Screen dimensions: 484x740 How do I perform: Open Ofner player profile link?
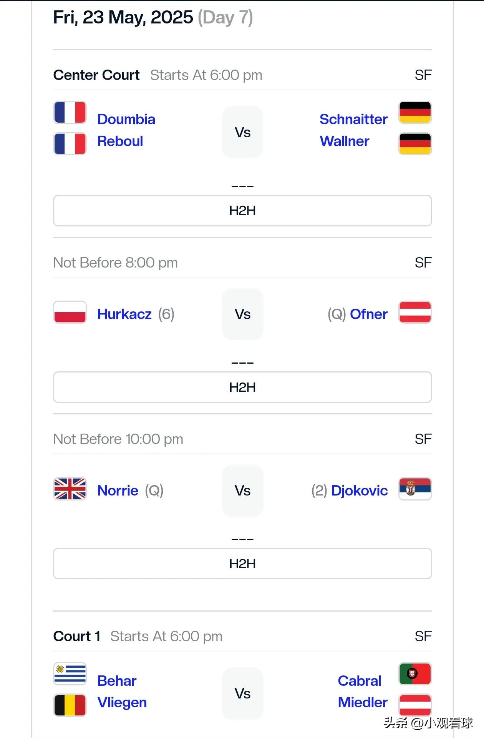point(369,314)
